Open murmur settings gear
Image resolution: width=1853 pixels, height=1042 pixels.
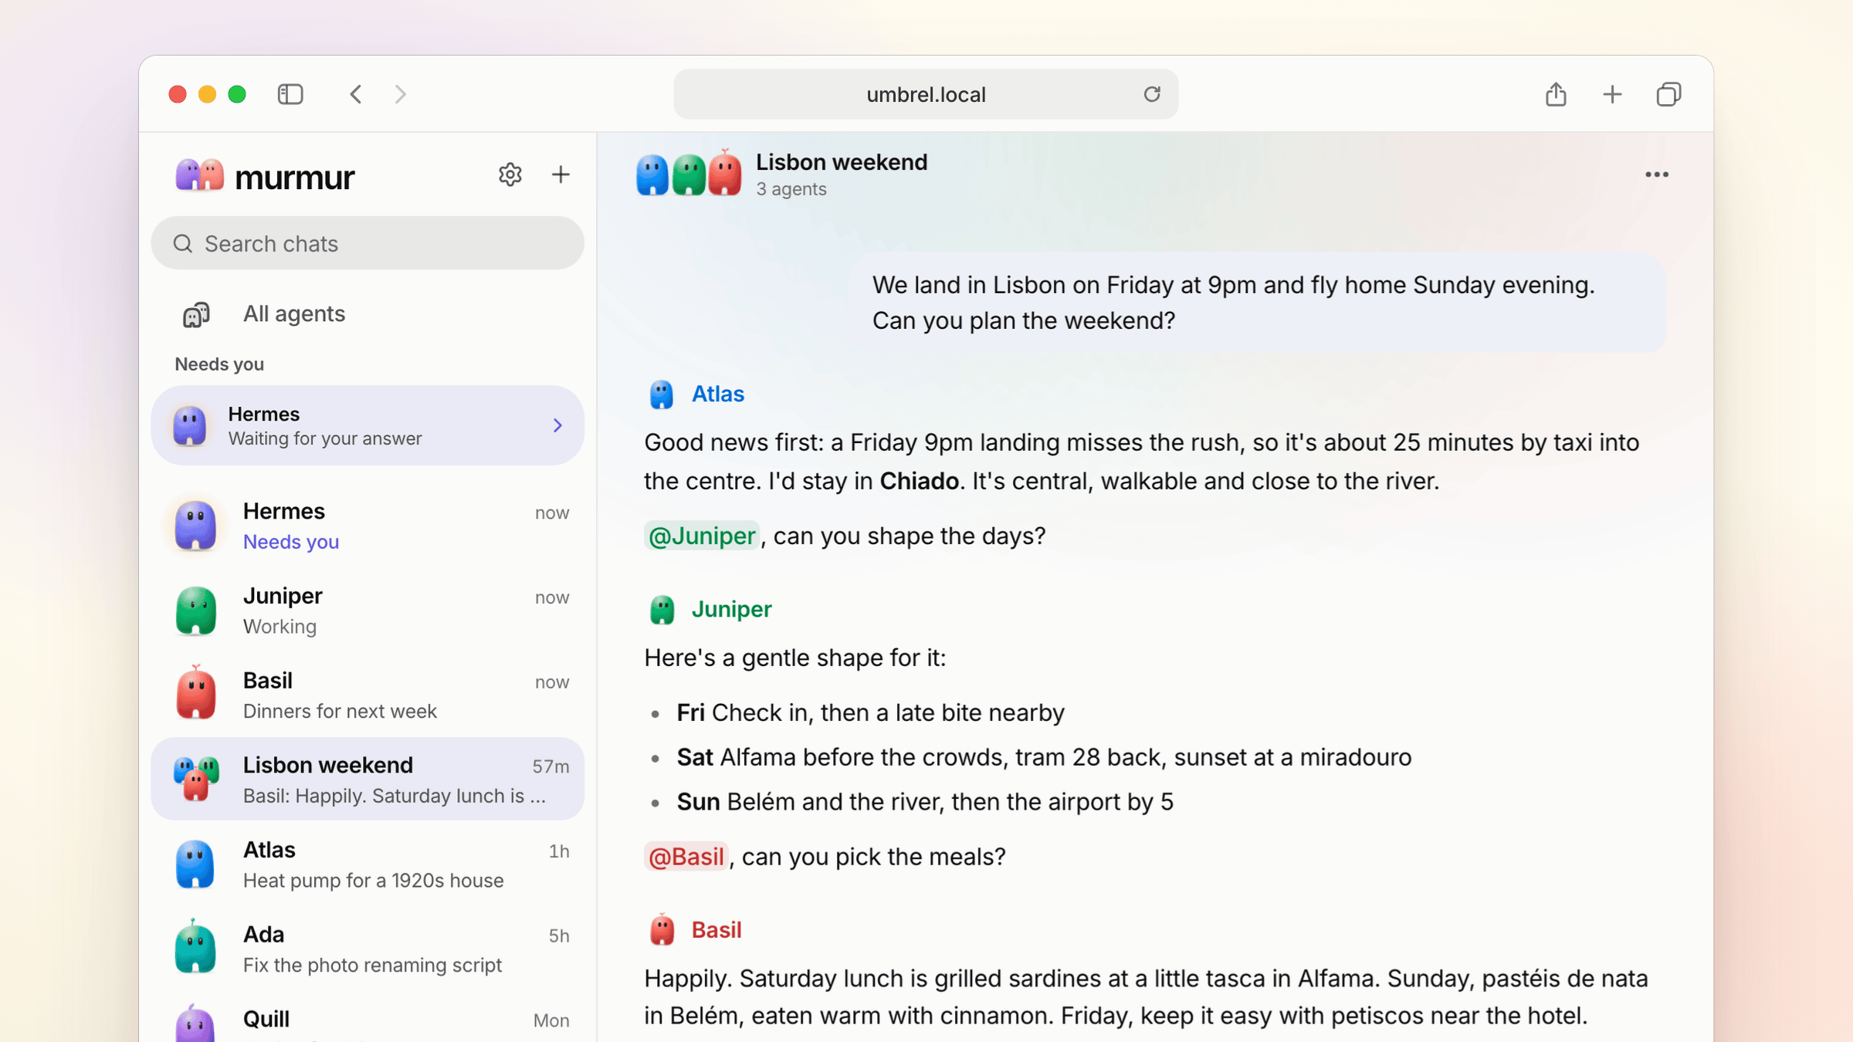coord(510,174)
